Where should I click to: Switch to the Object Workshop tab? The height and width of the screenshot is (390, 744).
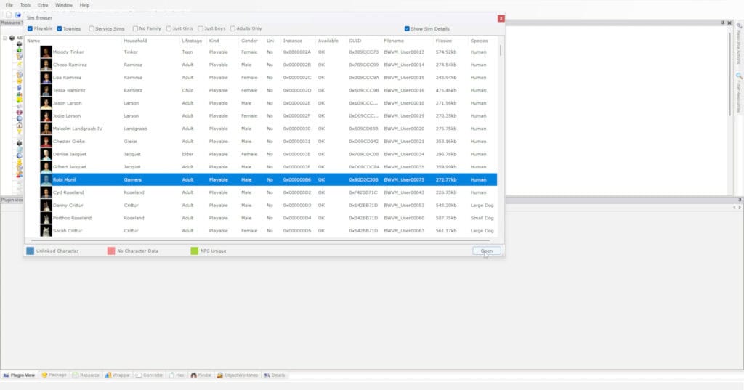coord(236,375)
